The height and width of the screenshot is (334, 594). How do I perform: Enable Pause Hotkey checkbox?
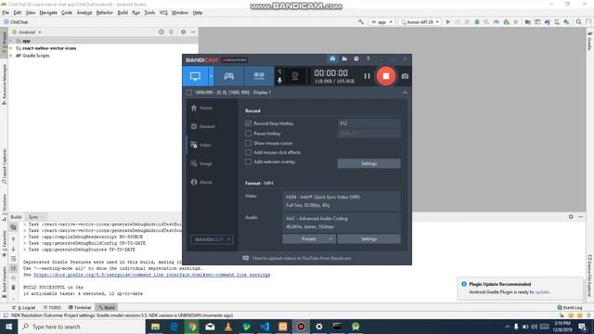tap(248, 134)
